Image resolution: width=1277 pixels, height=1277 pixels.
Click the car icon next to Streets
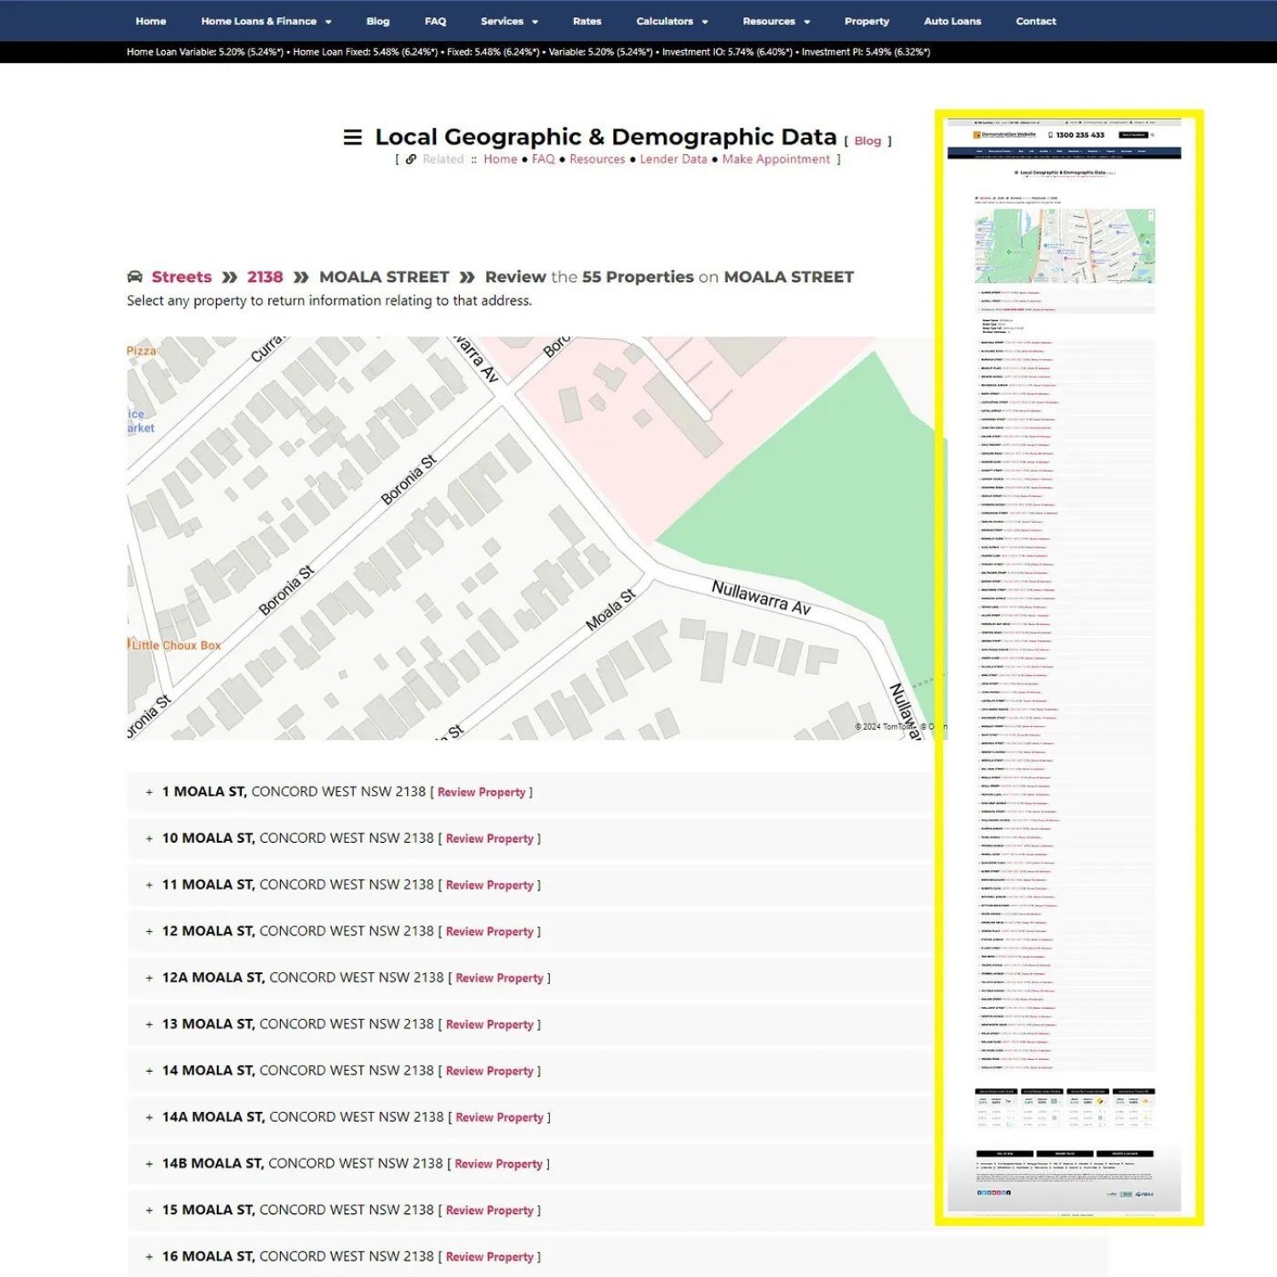[x=135, y=278]
